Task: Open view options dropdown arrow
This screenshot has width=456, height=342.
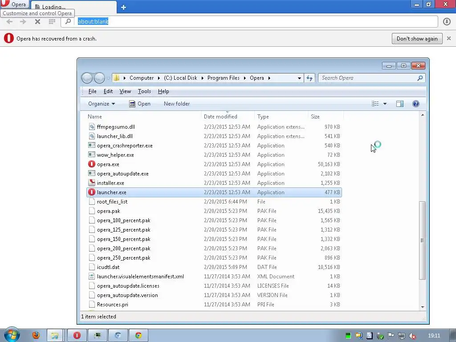Action: (x=385, y=104)
